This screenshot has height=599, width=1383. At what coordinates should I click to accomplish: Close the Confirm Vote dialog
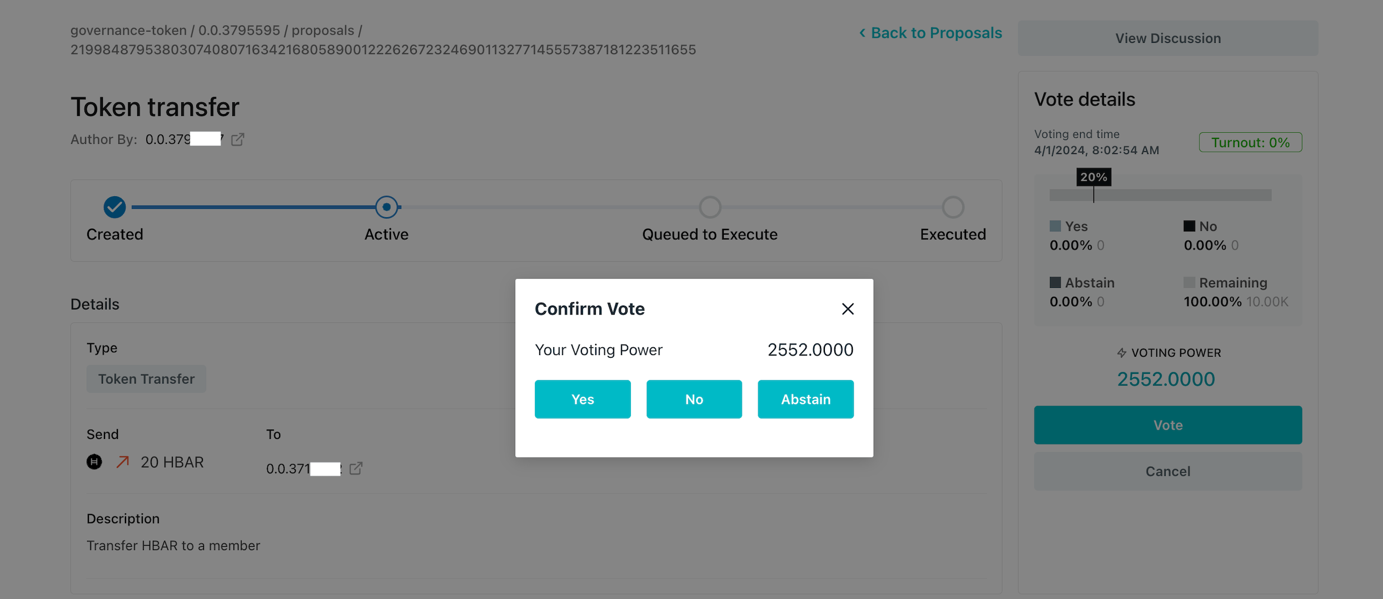pos(847,309)
